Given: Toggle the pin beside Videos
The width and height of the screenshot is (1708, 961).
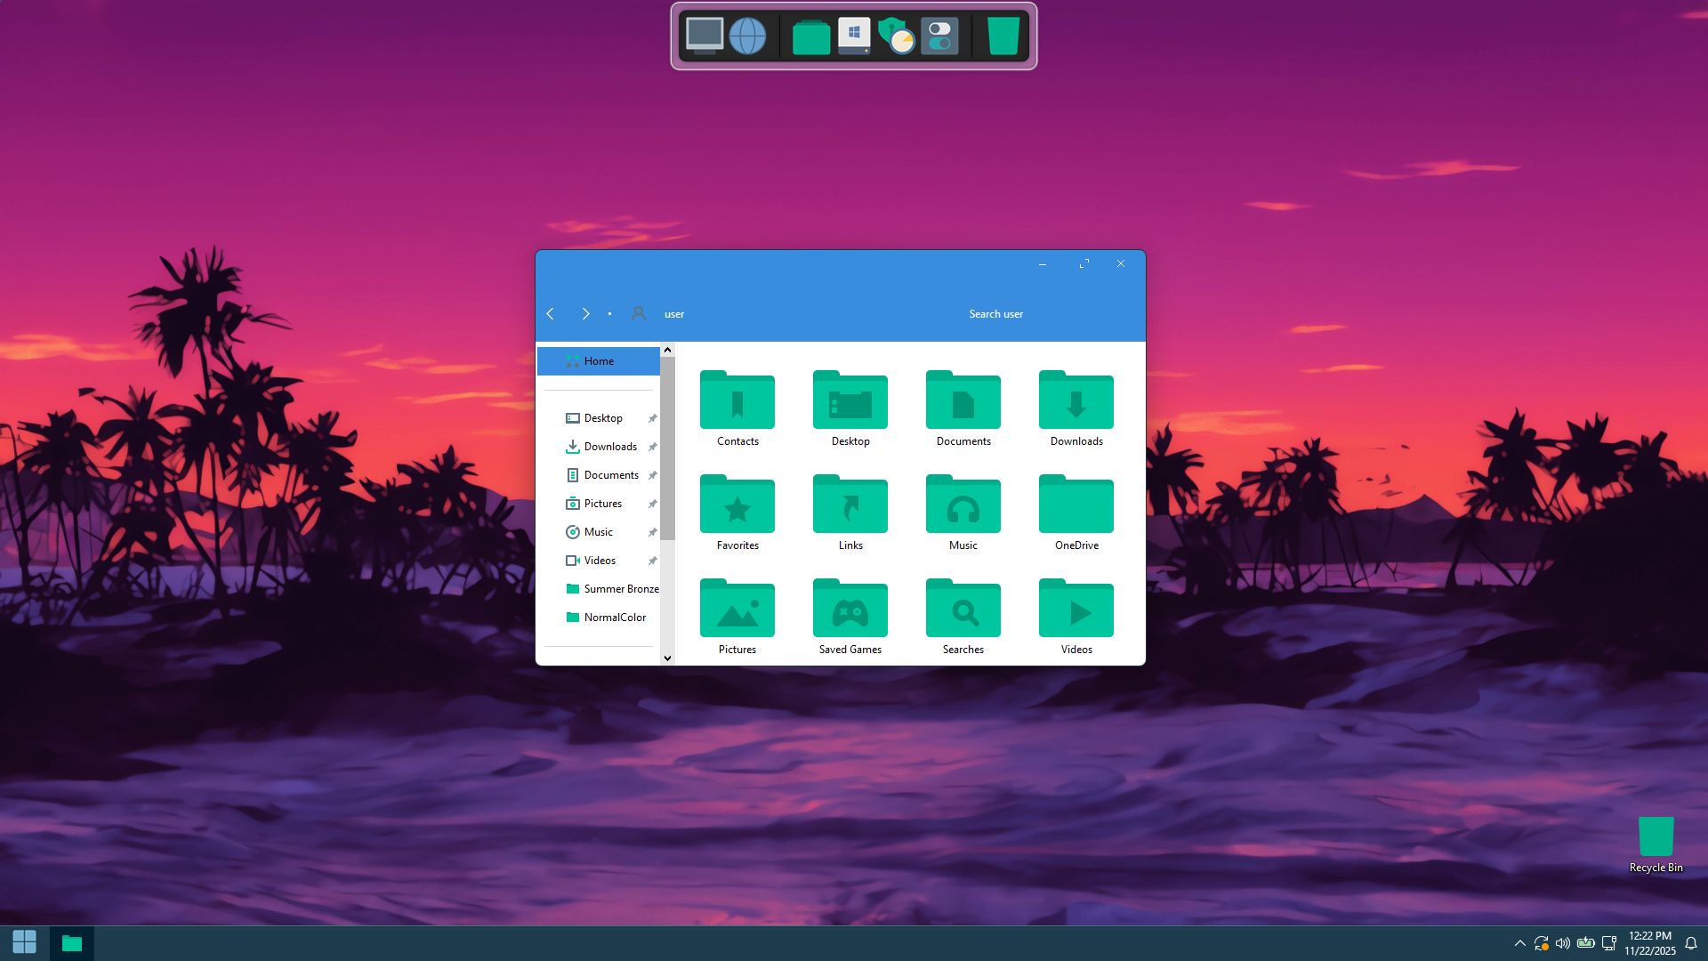Looking at the screenshot, I should tap(652, 561).
